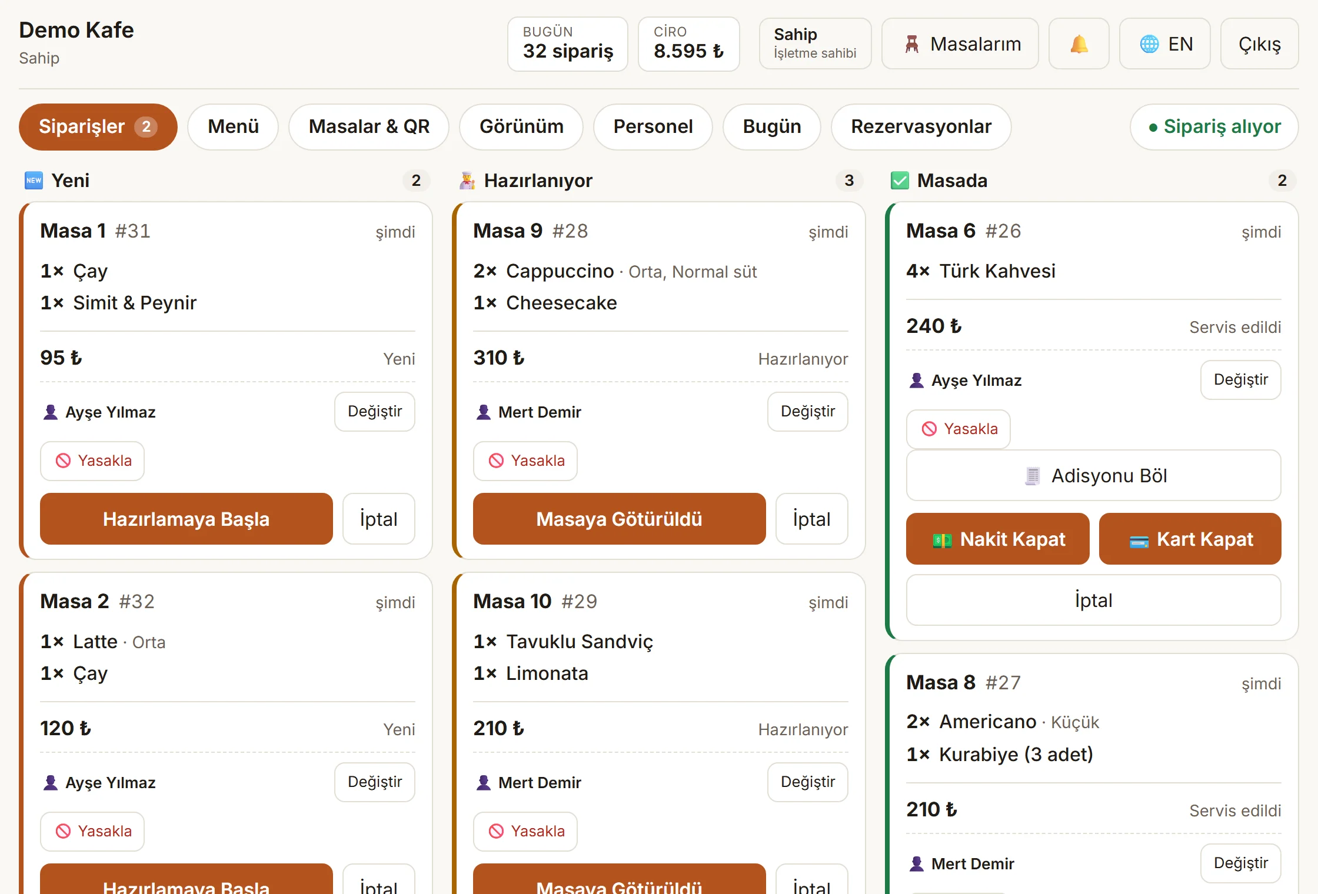The width and height of the screenshot is (1318, 894).
Task: Click the NEW badge icon beside Yeni
Action: tap(34, 181)
